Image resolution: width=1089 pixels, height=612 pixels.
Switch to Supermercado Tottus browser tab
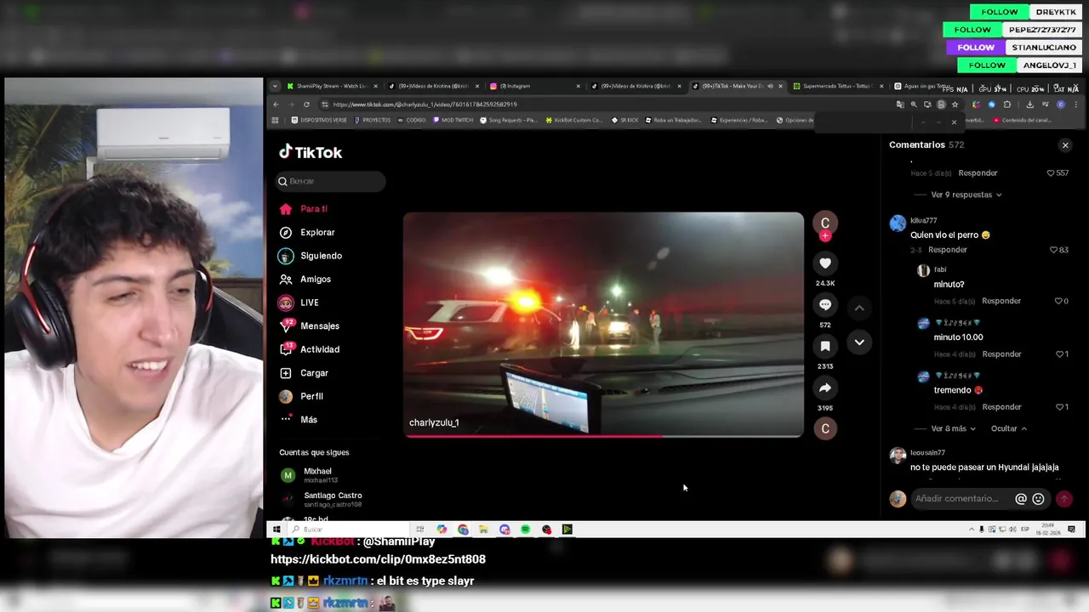837,86
